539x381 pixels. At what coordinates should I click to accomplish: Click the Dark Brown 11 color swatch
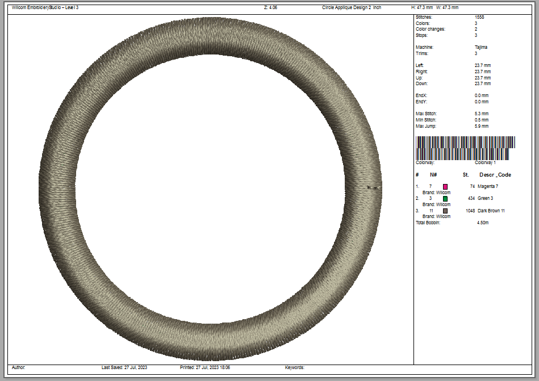(445, 211)
